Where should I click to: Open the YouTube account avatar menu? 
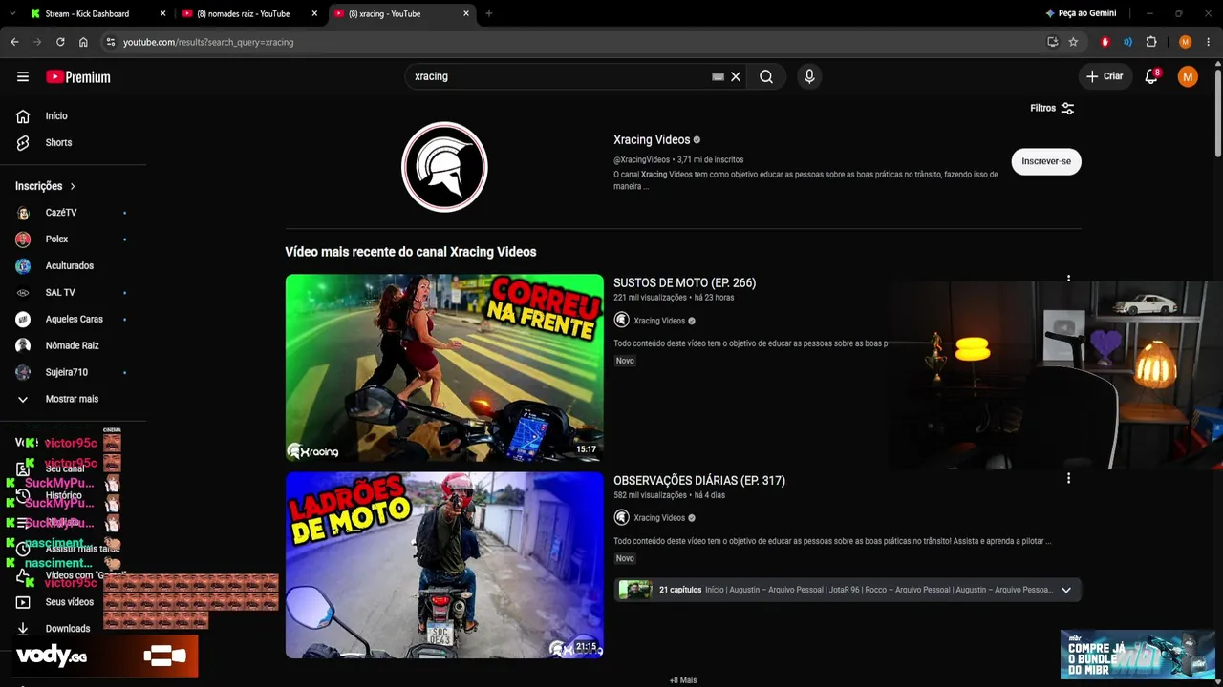point(1188,76)
